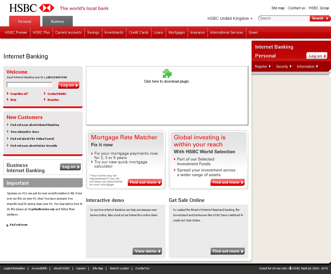Select Mortgages in the navigation bar

(x=177, y=32)
